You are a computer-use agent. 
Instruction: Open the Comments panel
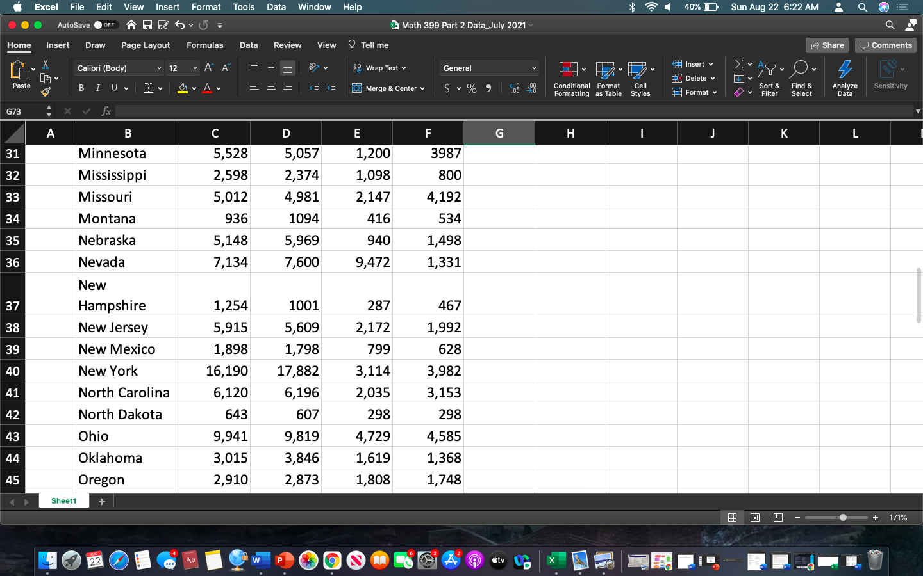(x=885, y=45)
